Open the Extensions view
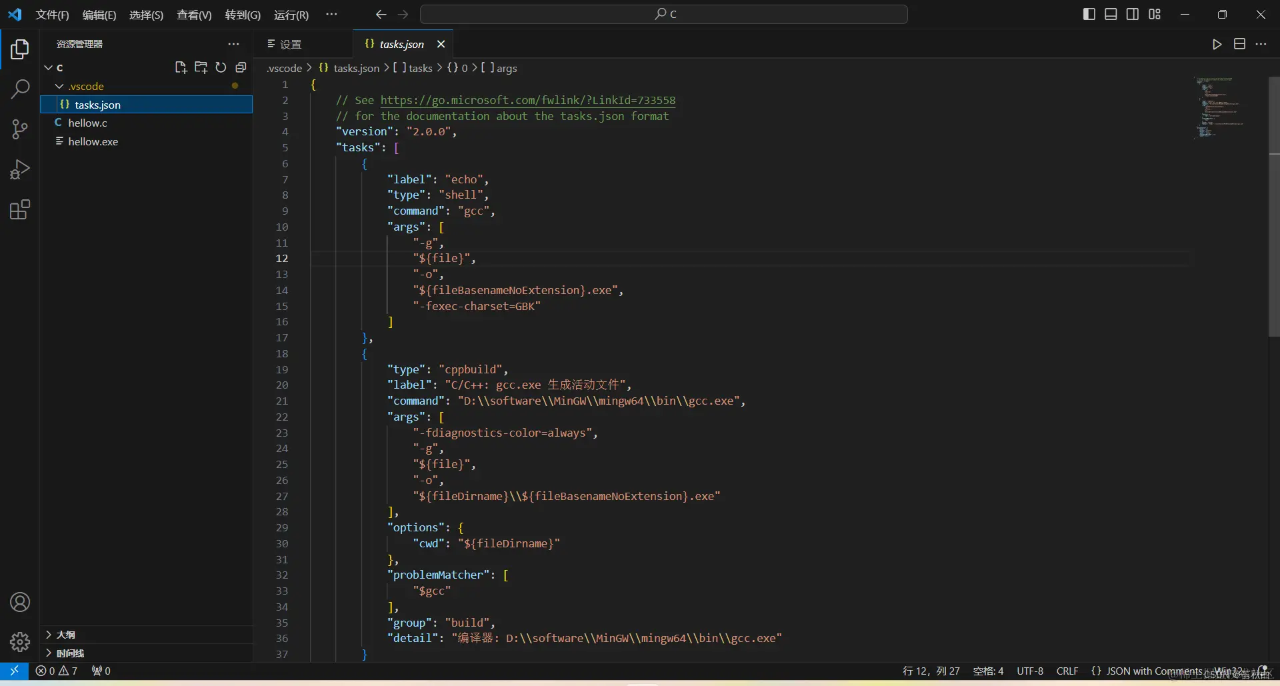This screenshot has height=686, width=1280. (x=20, y=210)
